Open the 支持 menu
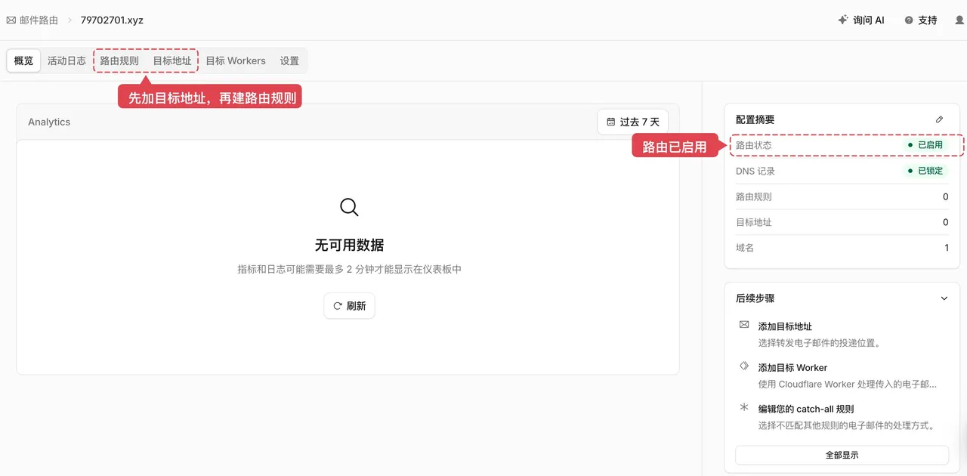 [921, 20]
